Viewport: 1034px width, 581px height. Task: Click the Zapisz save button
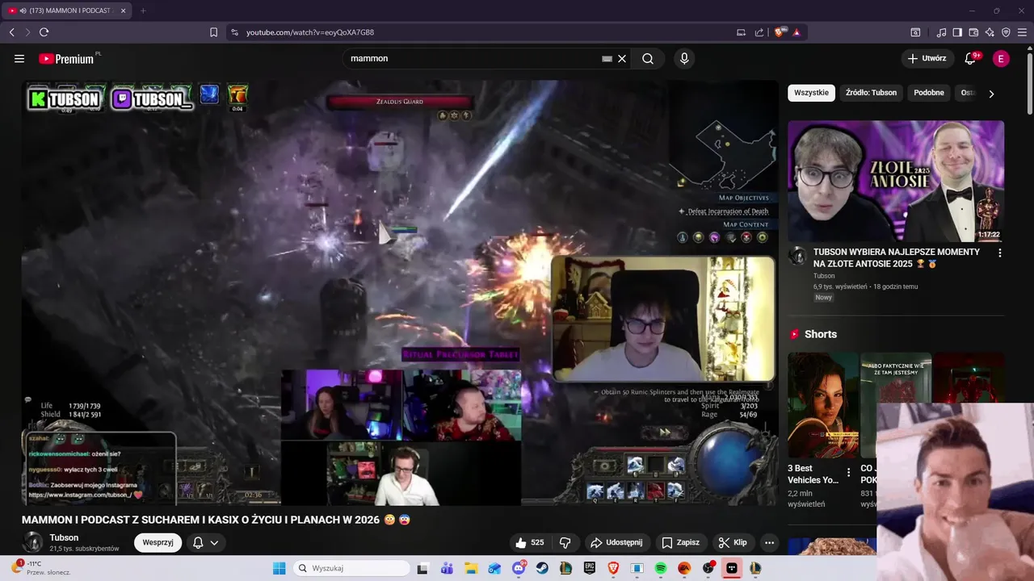[681, 543]
